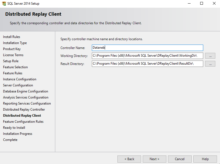Select the Distributed Replay Client step
This screenshot has width=220, height=164.
pyautogui.click(x=22, y=115)
